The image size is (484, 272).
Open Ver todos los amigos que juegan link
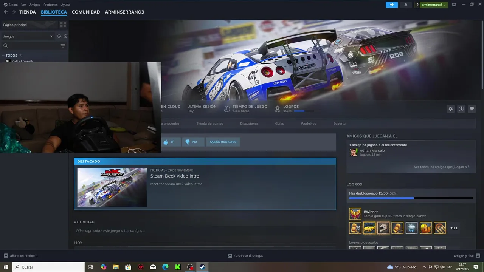tap(442, 167)
